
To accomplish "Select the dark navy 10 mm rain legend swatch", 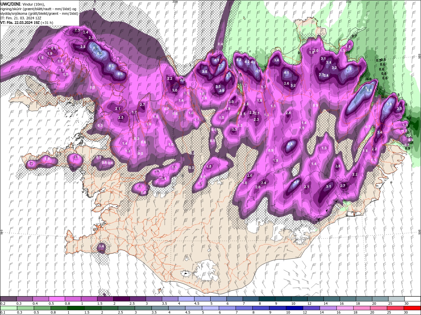I will click(x=294, y=308).
